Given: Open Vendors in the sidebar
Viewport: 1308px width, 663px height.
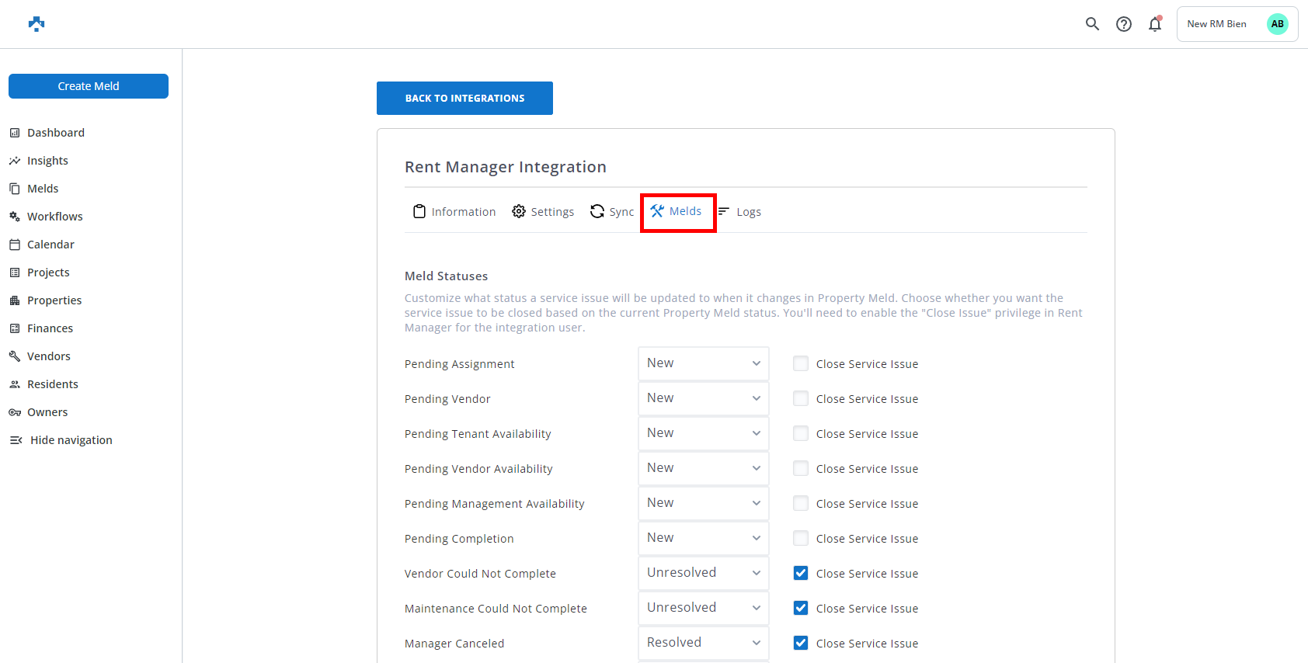Looking at the screenshot, I should pyautogui.click(x=48, y=356).
